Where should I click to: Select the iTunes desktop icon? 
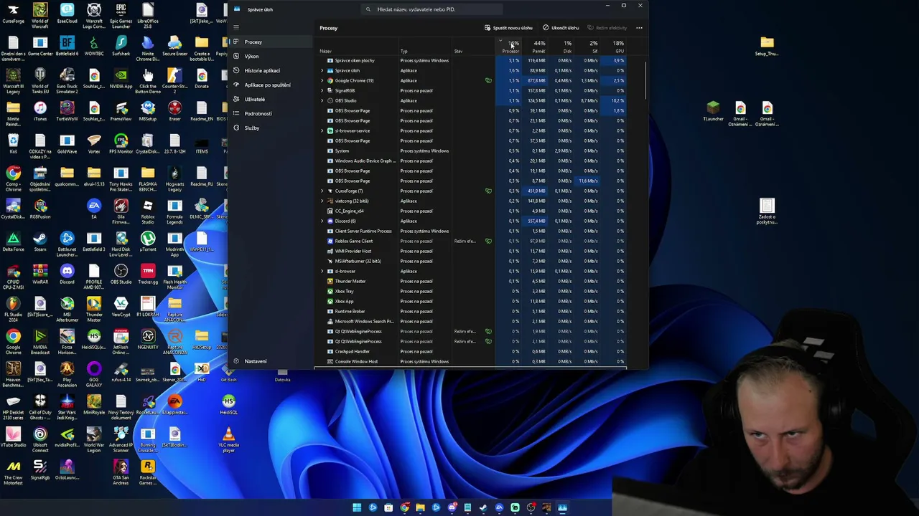40,111
